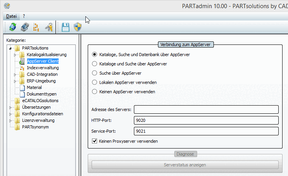Click 'Serverstatus anzeigen' button
This screenshot has height=176, width=288.
click(185, 165)
